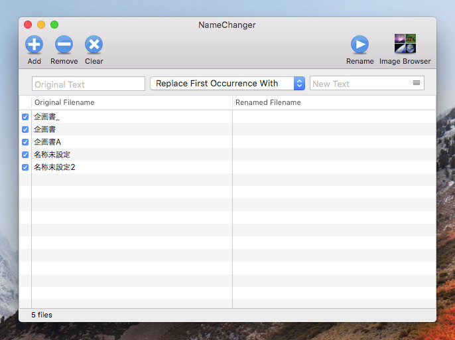Image resolution: width=455 pixels, height=340 pixels.
Task: Uncheck the checkbox for file 企画書_
Action: coord(25,117)
